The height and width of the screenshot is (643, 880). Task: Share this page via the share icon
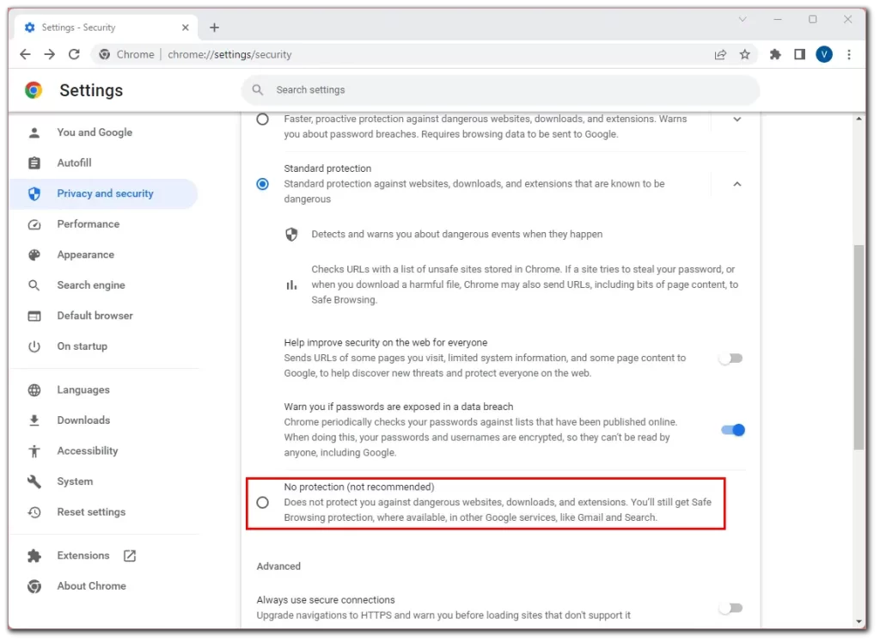(720, 54)
